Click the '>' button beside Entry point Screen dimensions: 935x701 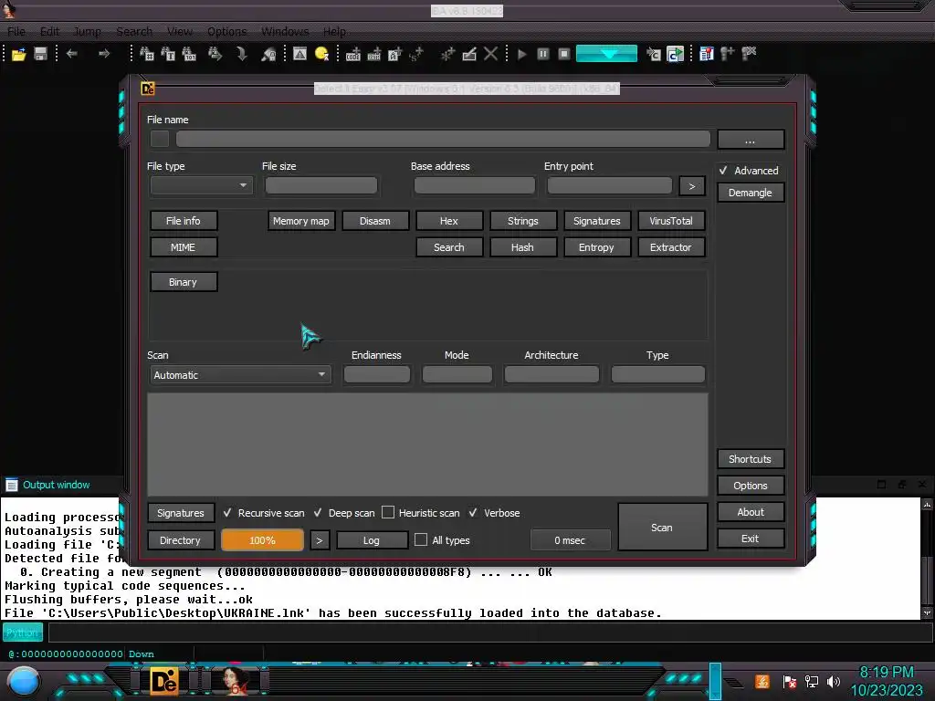[692, 186]
